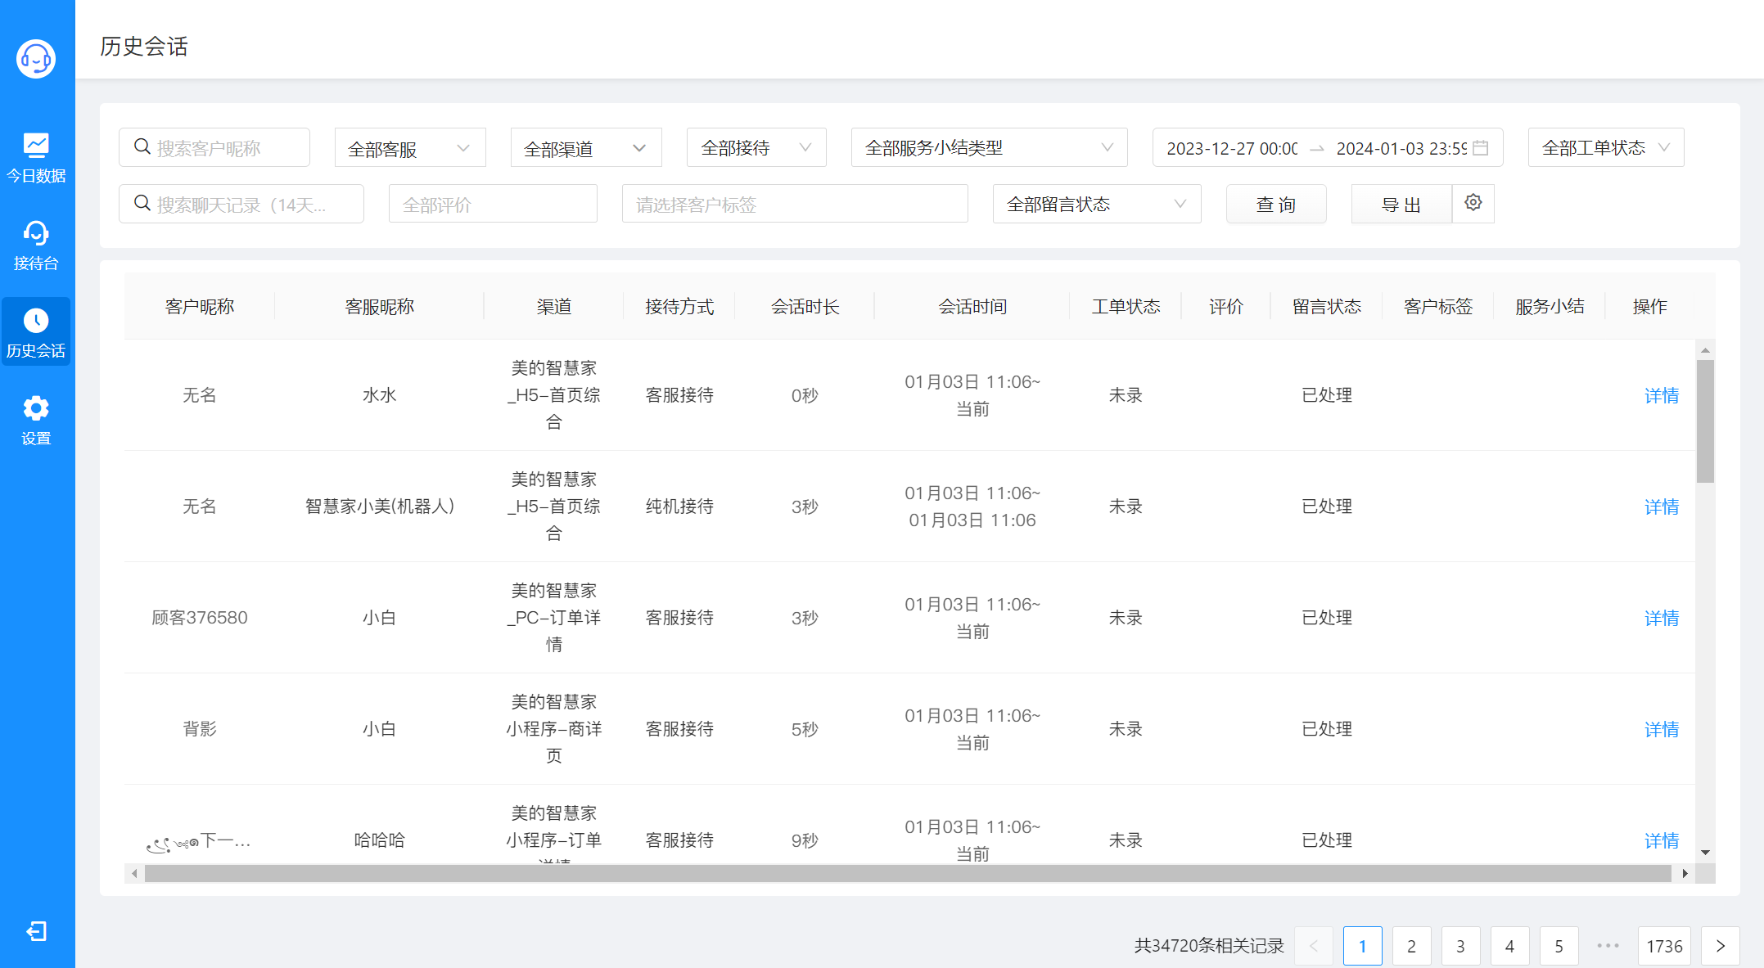This screenshot has width=1764, height=968.
Task: Go to page 2
Action: [x=1411, y=946]
